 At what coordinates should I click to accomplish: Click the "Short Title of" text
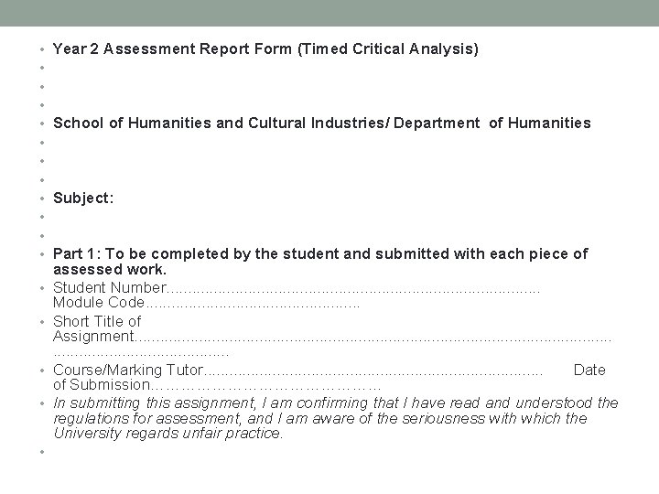(97, 321)
